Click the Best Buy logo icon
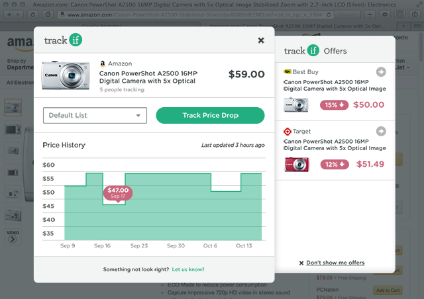The width and height of the screenshot is (424, 299). (x=287, y=71)
